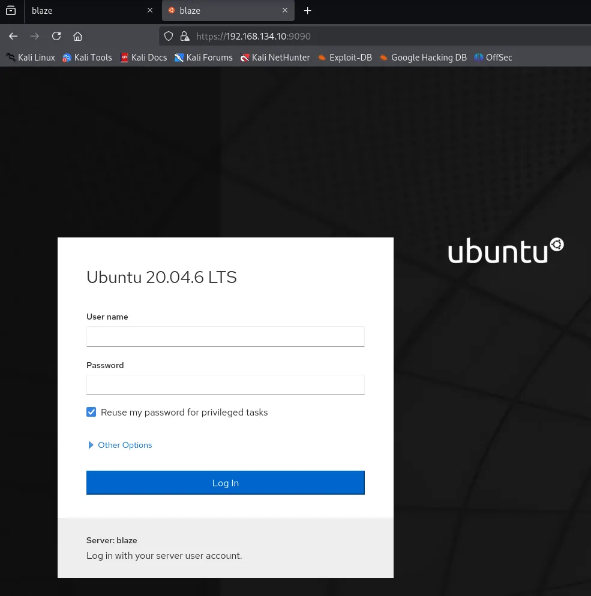Go to the browser home page icon
This screenshot has height=596, width=591.
(x=77, y=36)
